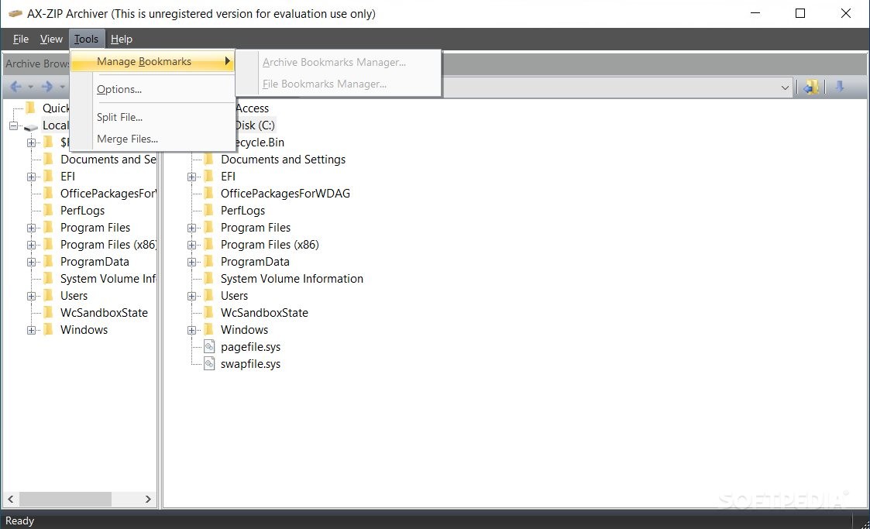The width and height of the screenshot is (870, 529).
Task: Open the Help menu
Action: click(122, 39)
